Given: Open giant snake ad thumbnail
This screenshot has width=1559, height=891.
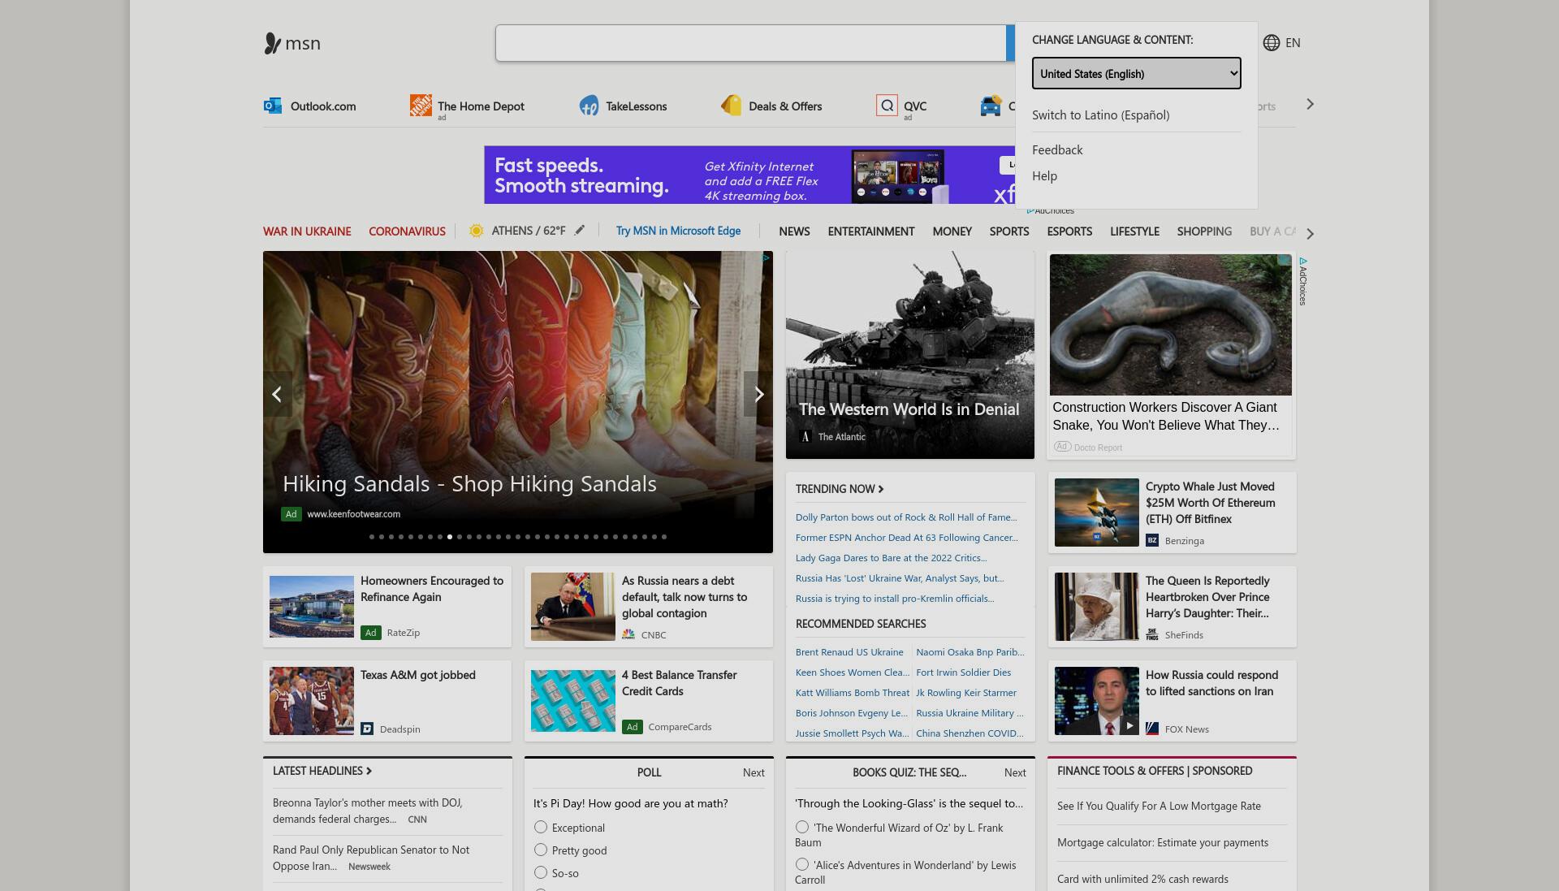Looking at the screenshot, I should click(1170, 325).
